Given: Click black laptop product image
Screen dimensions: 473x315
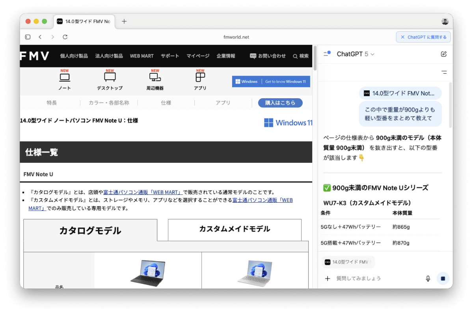Looking at the screenshot, I should point(148,272).
